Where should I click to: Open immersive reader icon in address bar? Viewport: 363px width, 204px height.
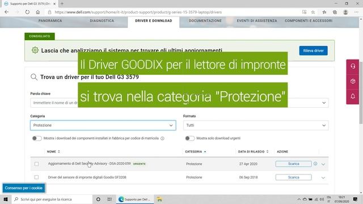click(304, 12)
